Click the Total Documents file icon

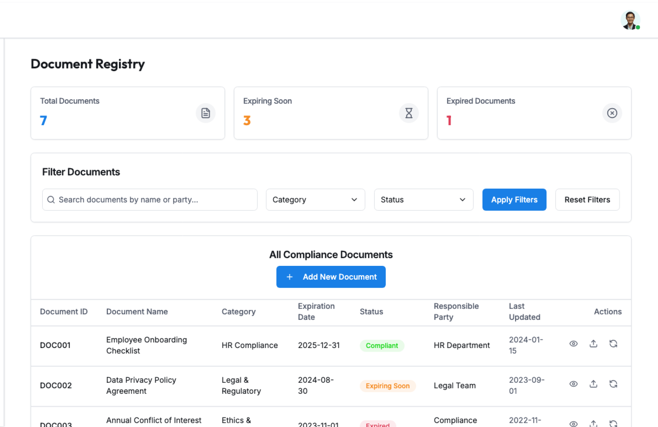206,113
